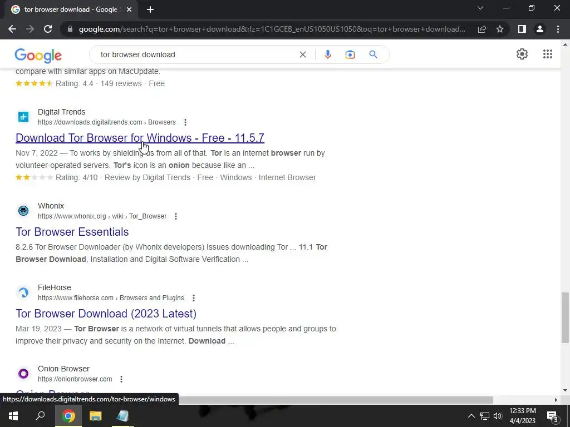Screen dimensions: 570x427
Task: Open Download Tor Browser for Windows link
Action: (140, 138)
